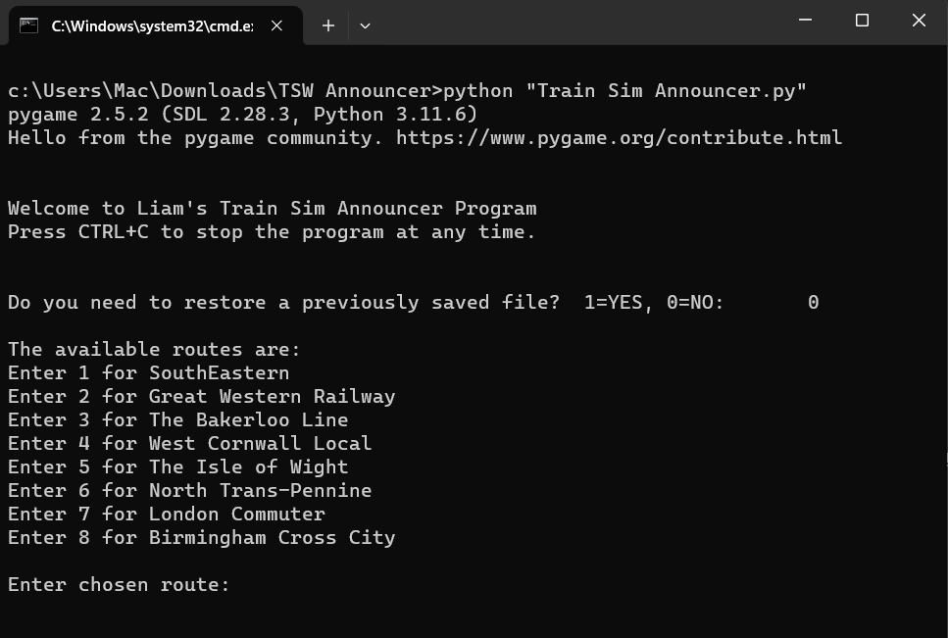Image resolution: width=948 pixels, height=638 pixels.
Task: Click the Birmingham Cross City route line
Action: click(x=201, y=538)
